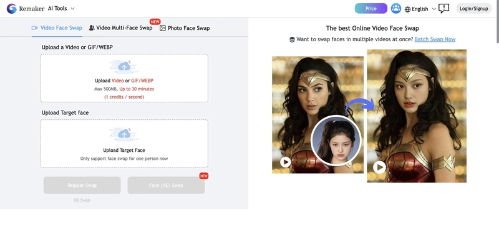Click 'Upload a Video or GIF/WEBP' label
Screen dimensions: 499x233
77,47
